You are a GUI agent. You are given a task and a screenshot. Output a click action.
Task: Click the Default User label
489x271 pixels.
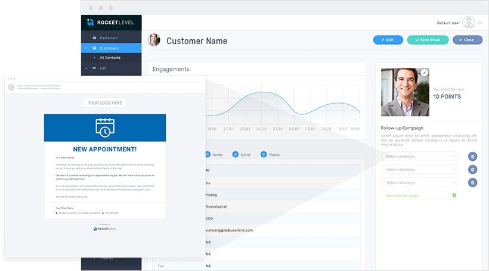(x=448, y=23)
